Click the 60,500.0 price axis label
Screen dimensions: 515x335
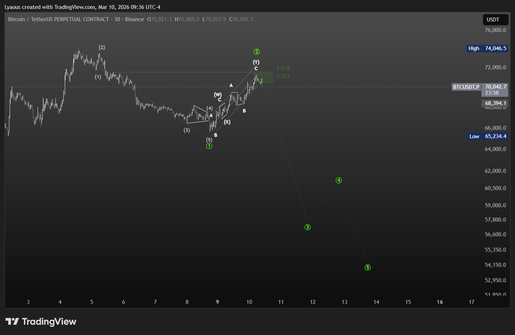[x=494, y=188]
